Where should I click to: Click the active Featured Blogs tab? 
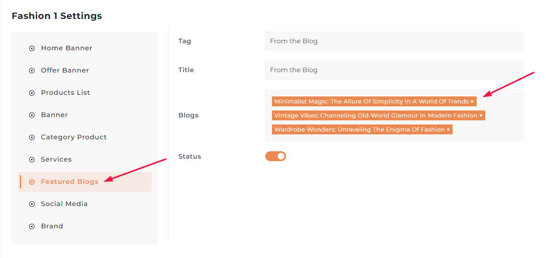pos(69,182)
